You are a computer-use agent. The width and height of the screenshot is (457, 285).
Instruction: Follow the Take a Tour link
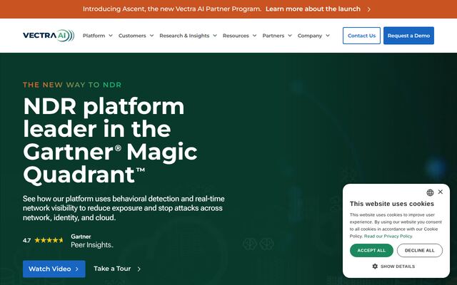[112, 269]
